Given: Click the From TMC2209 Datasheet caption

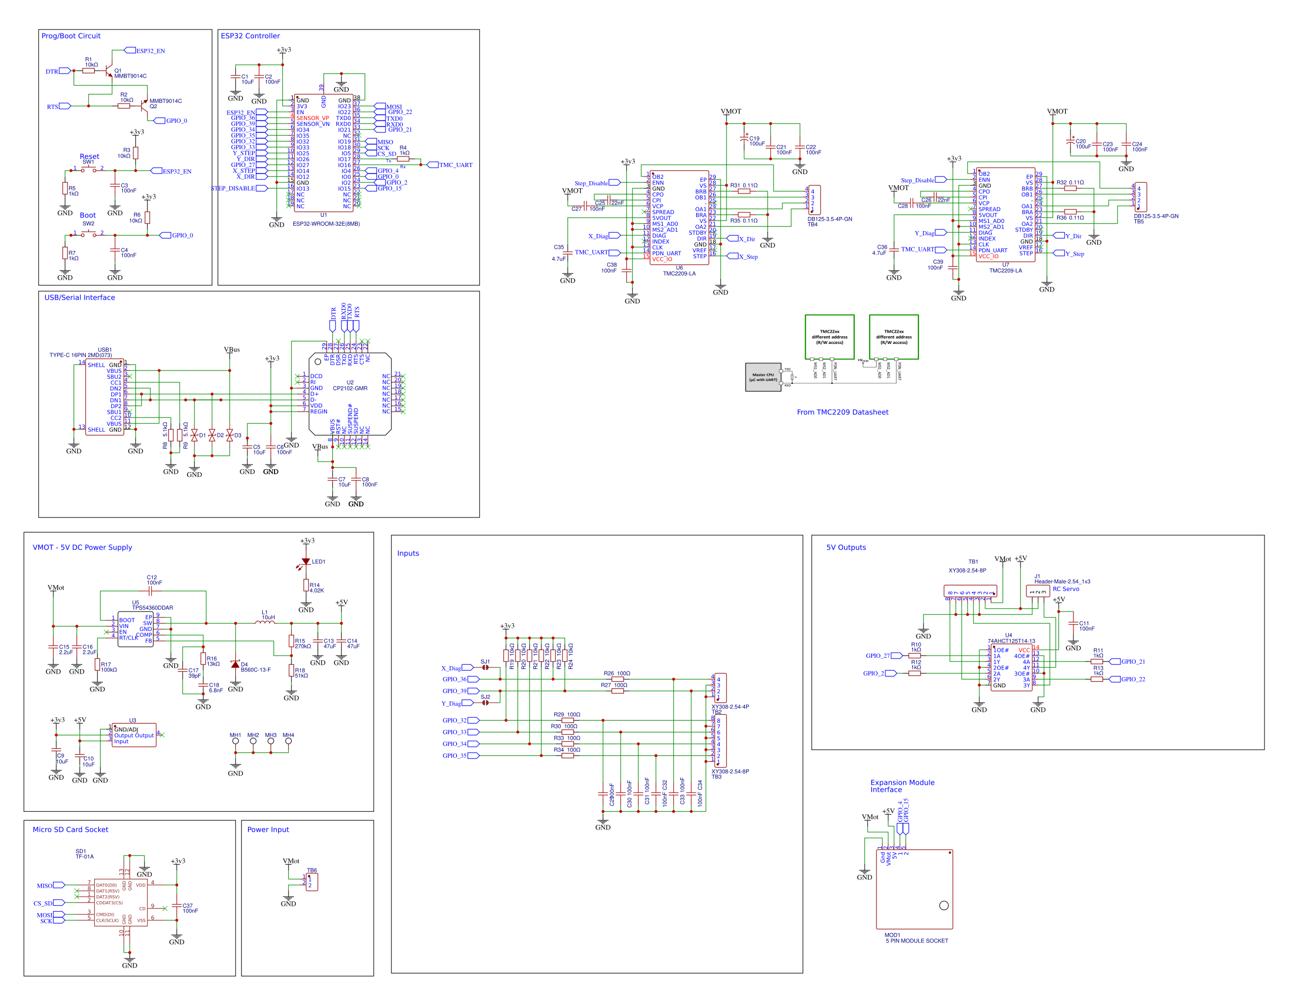Looking at the screenshot, I should point(842,412).
